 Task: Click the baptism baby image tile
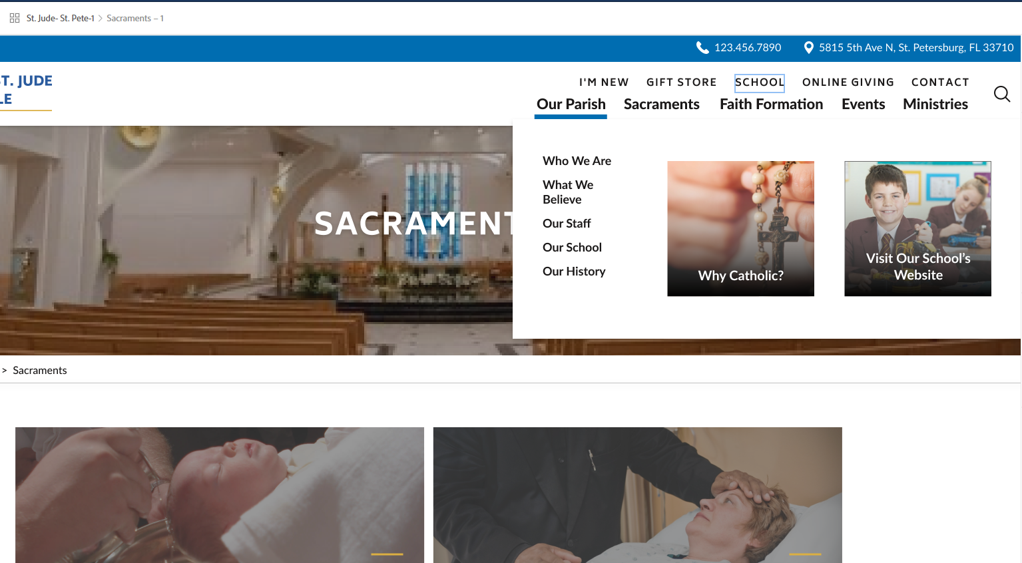(x=220, y=495)
